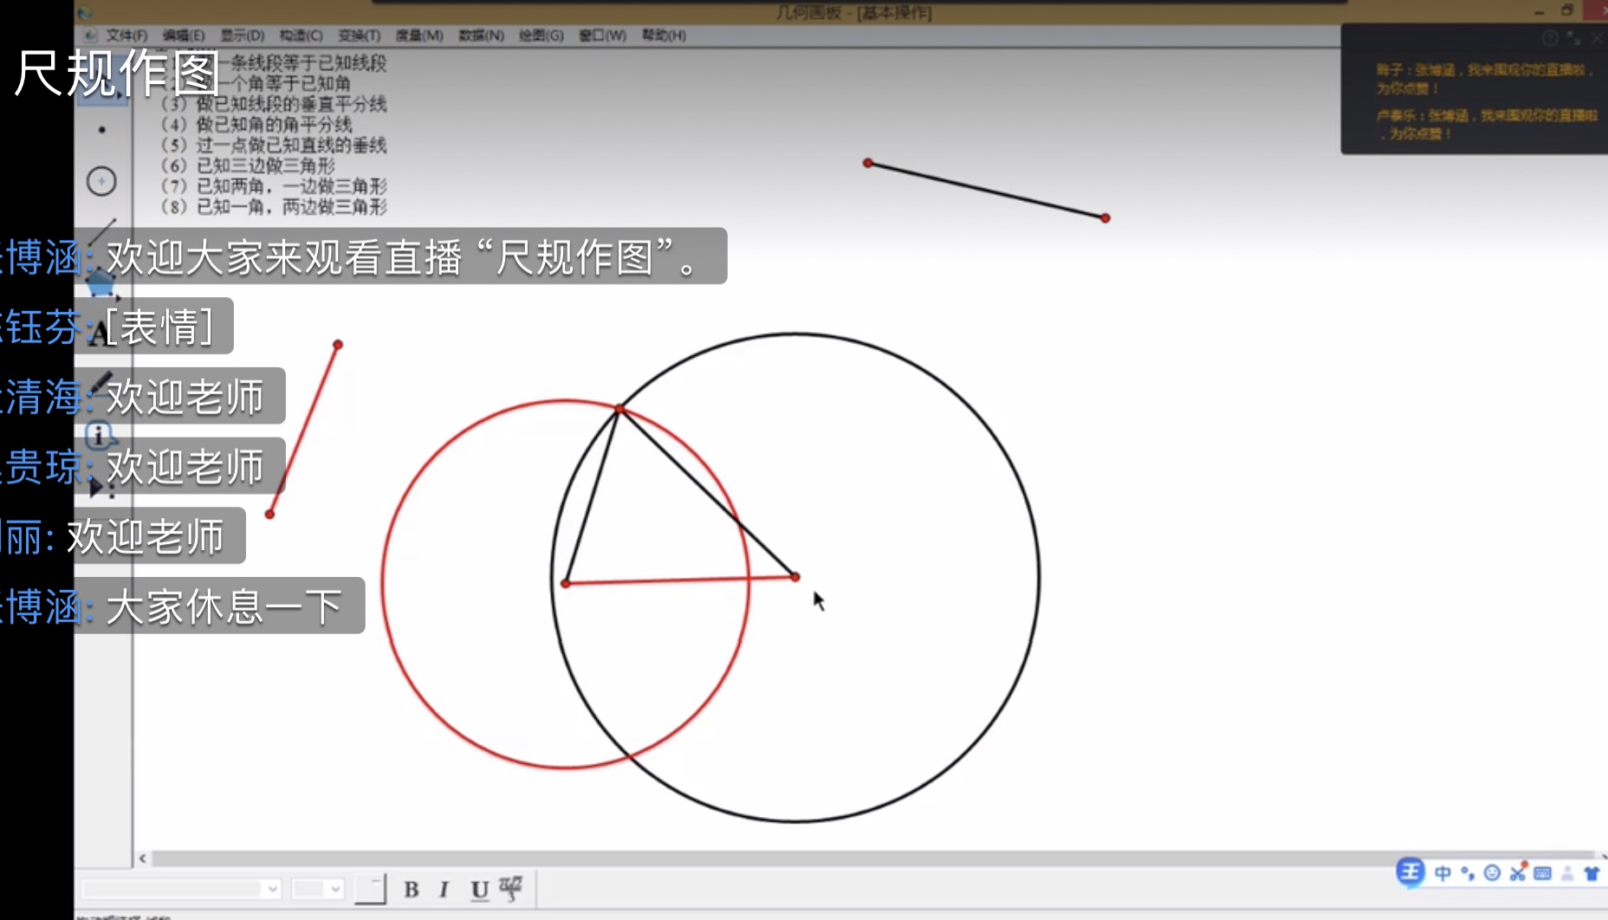Click the document icon left of 文件
Image resolution: width=1608 pixels, height=920 pixels.
pos(90,36)
